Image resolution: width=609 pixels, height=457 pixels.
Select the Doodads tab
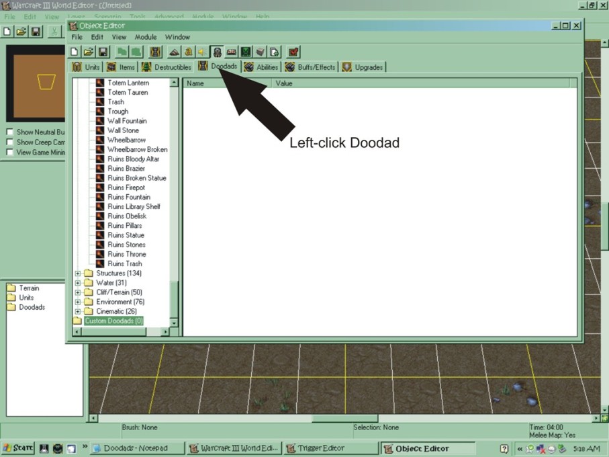coord(218,66)
